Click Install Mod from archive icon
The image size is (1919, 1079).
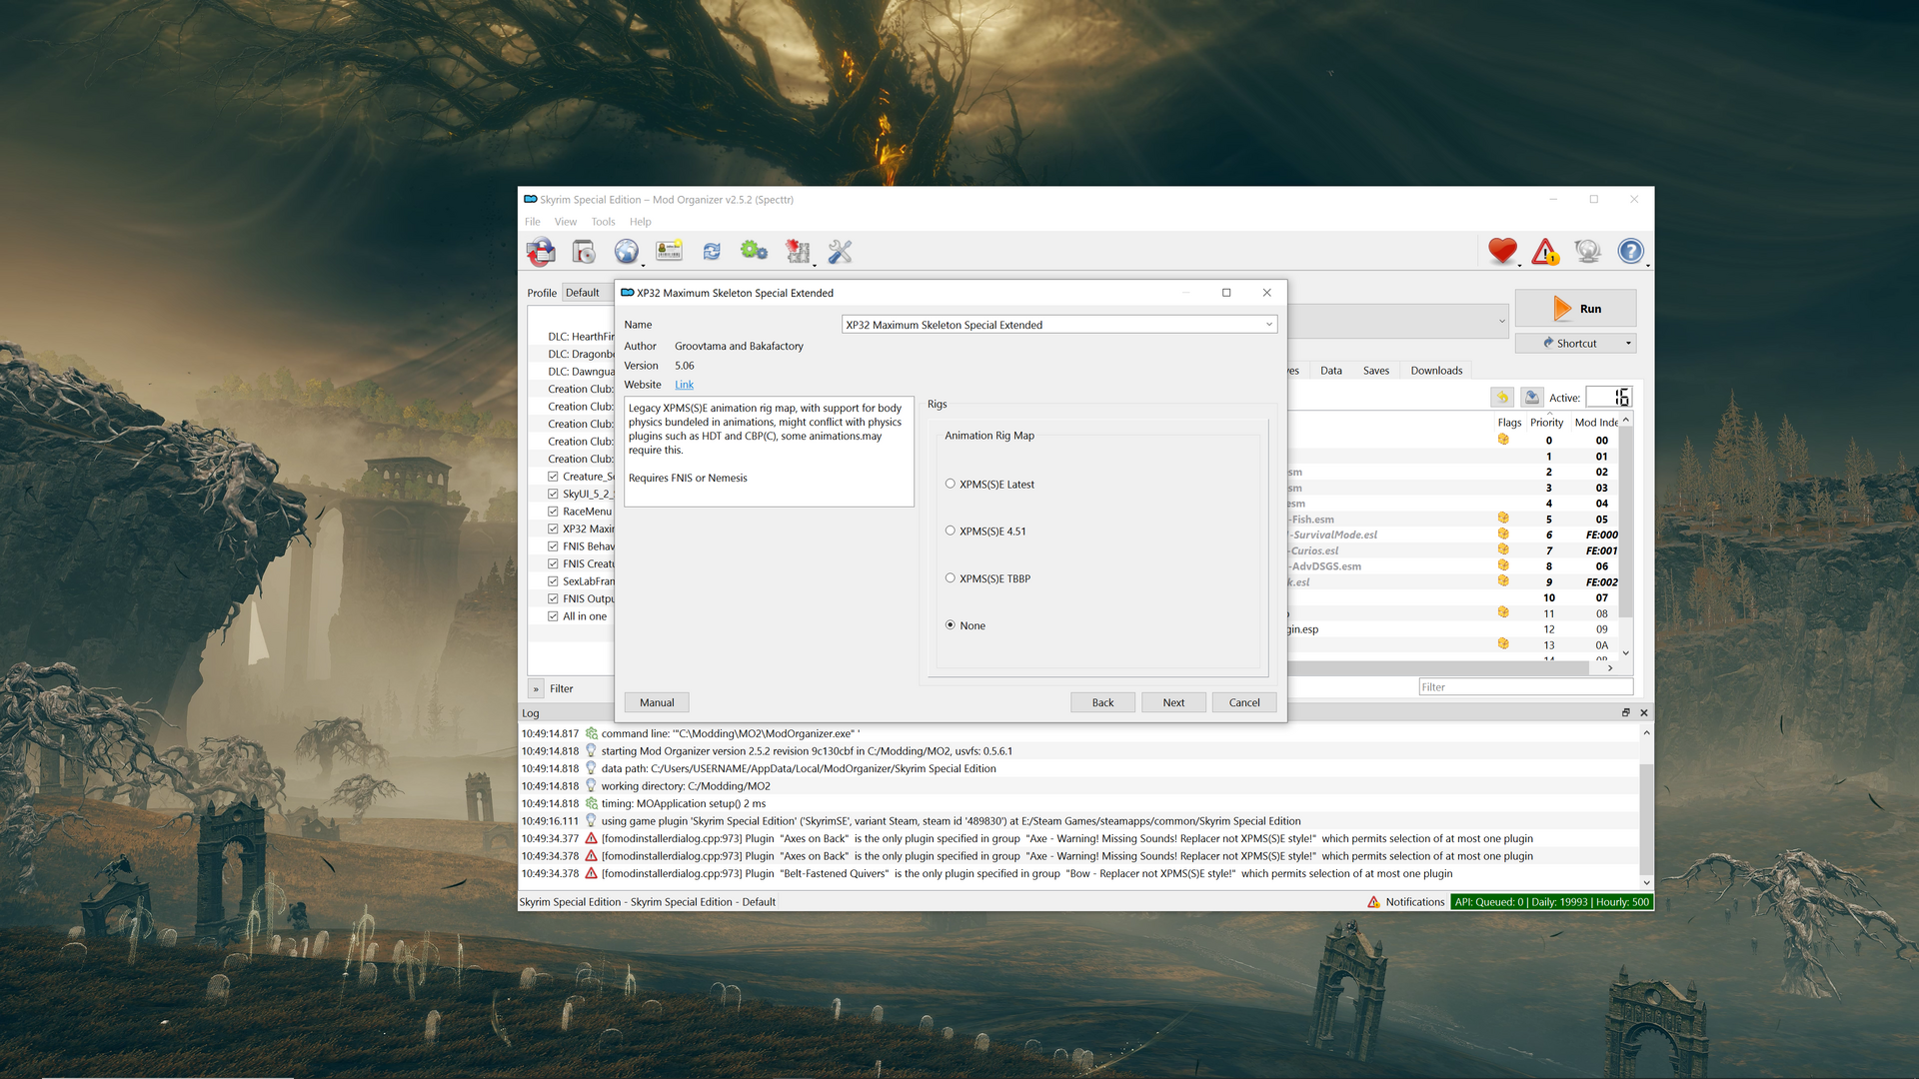click(584, 252)
